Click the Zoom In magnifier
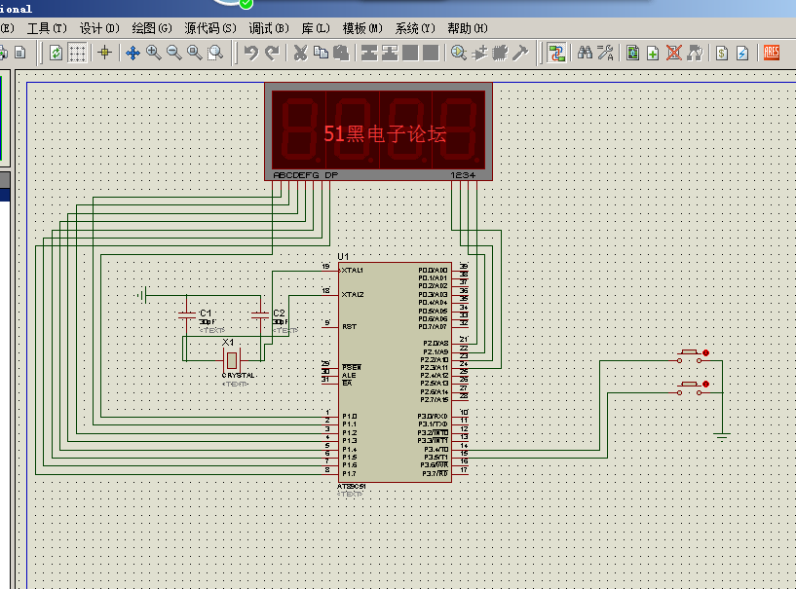 coord(154,53)
